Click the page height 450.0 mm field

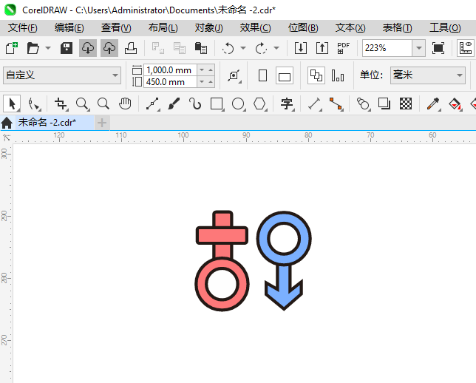pyautogui.click(x=170, y=82)
